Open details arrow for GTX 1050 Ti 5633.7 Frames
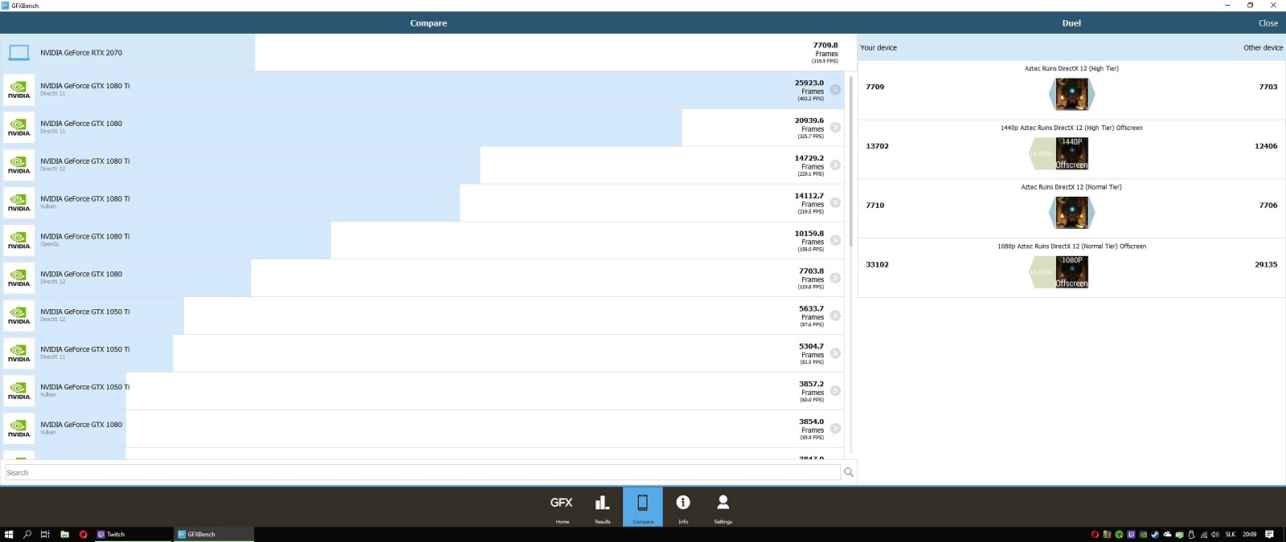This screenshot has height=542, width=1286. click(x=836, y=316)
